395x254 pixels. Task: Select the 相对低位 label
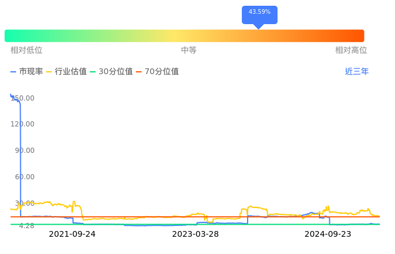coord(26,51)
